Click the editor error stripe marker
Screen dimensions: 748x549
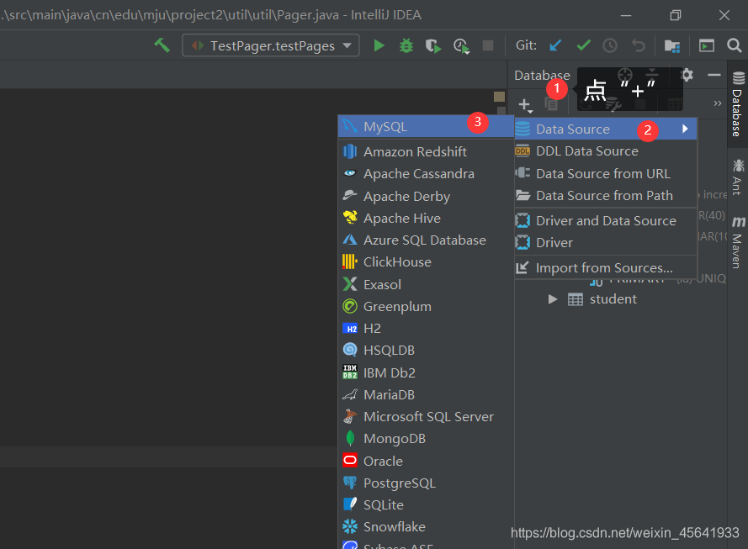(x=500, y=97)
